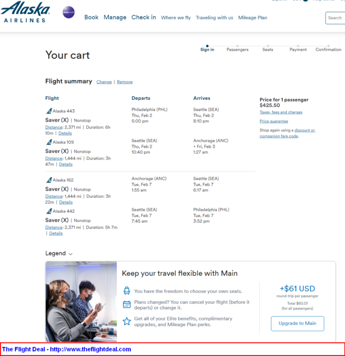Click the Philadelphia (PHL) departure text
Image resolution: width=345 pixels, height=356 pixels.
149,110
